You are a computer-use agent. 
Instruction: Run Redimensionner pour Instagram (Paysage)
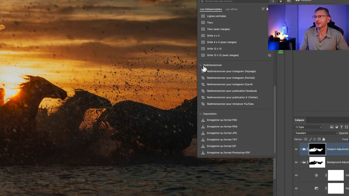coord(231,71)
